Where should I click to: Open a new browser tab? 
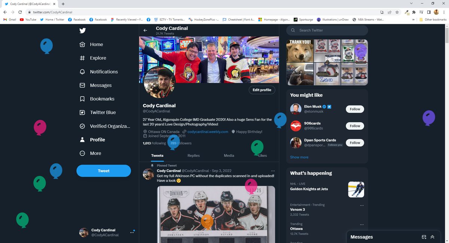(x=63, y=4)
